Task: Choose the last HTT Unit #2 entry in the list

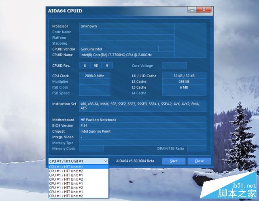Action: coord(79,196)
